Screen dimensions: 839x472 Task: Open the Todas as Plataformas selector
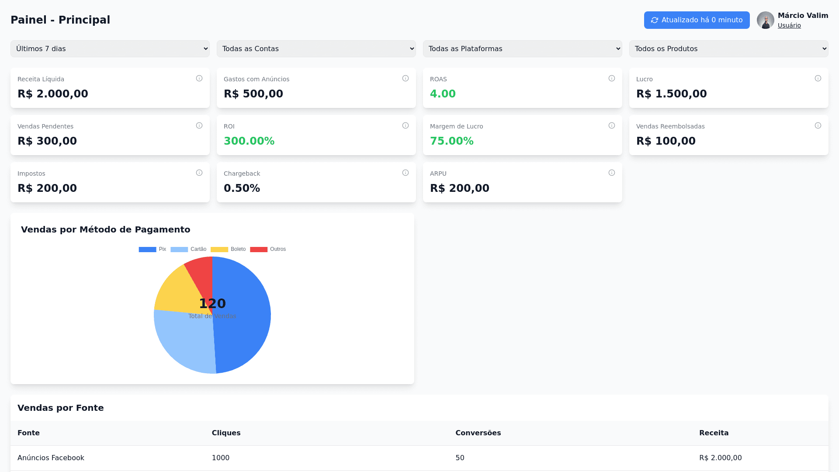[522, 49]
